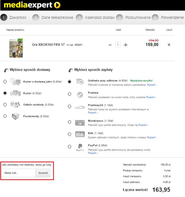
Task: Increase quantity with the plus button
Action: coord(126,45)
